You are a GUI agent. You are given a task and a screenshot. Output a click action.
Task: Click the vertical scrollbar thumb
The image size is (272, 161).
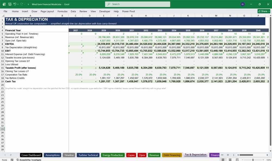tap(270, 81)
